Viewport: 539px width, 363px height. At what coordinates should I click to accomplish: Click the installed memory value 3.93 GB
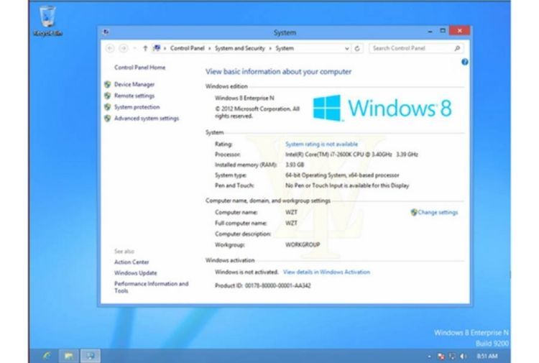coord(295,165)
